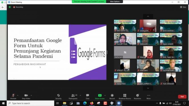Open Breakout Rooms

(125, 97)
